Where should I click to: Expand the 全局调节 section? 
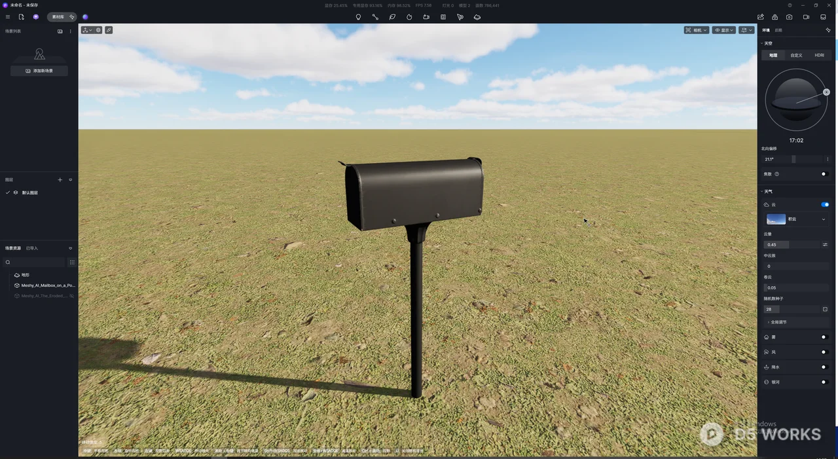(796, 322)
